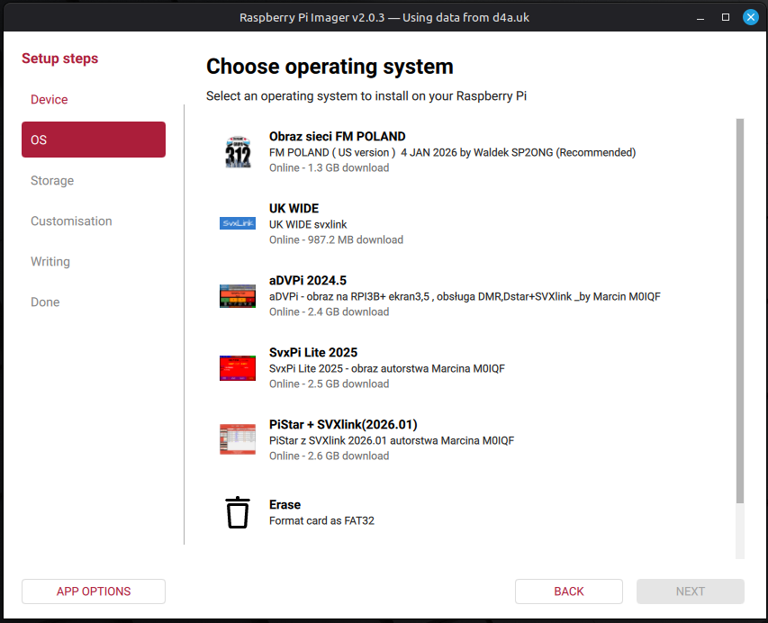
Task: Maximize the Raspberry Pi Imager window
Action: click(726, 17)
